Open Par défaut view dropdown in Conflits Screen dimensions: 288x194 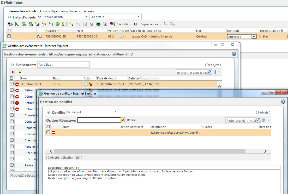(x=115, y=112)
